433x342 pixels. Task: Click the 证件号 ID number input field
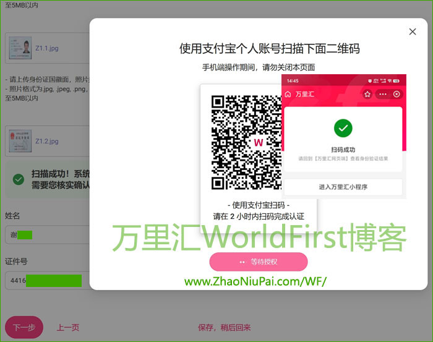click(x=48, y=280)
